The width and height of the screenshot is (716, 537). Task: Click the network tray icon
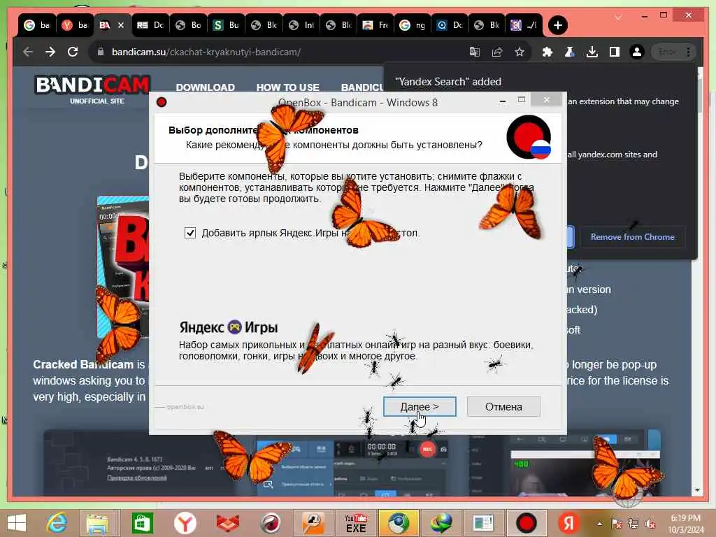[x=633, y=524]
